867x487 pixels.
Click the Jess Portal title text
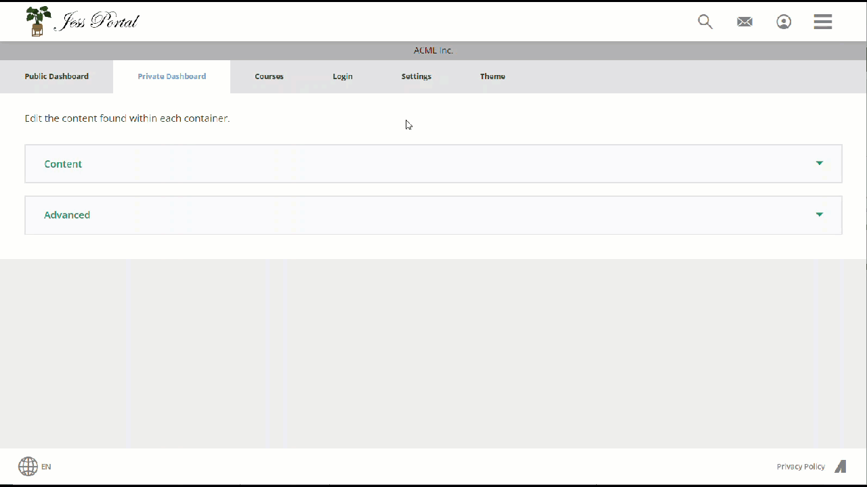(x=96, y=22)
